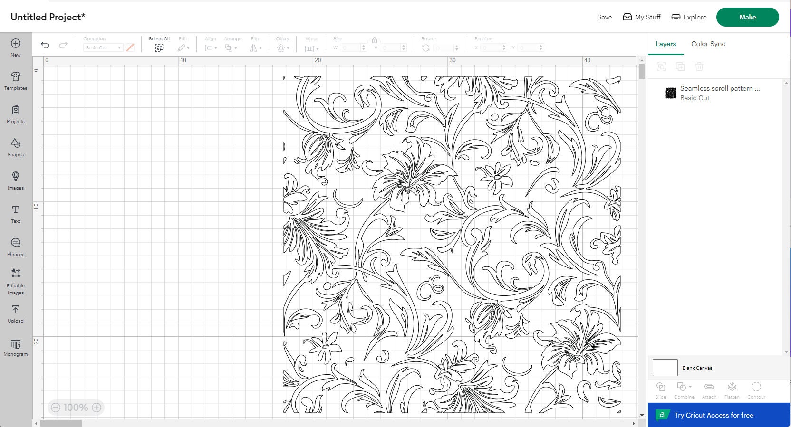
Task: Click the Save button
Action: tap(605, 17)
